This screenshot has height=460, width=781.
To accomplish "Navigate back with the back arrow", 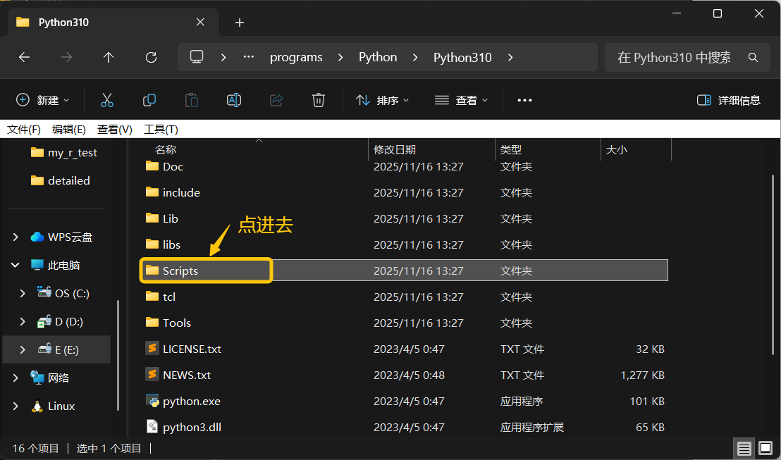I will (x=25, y=58).
